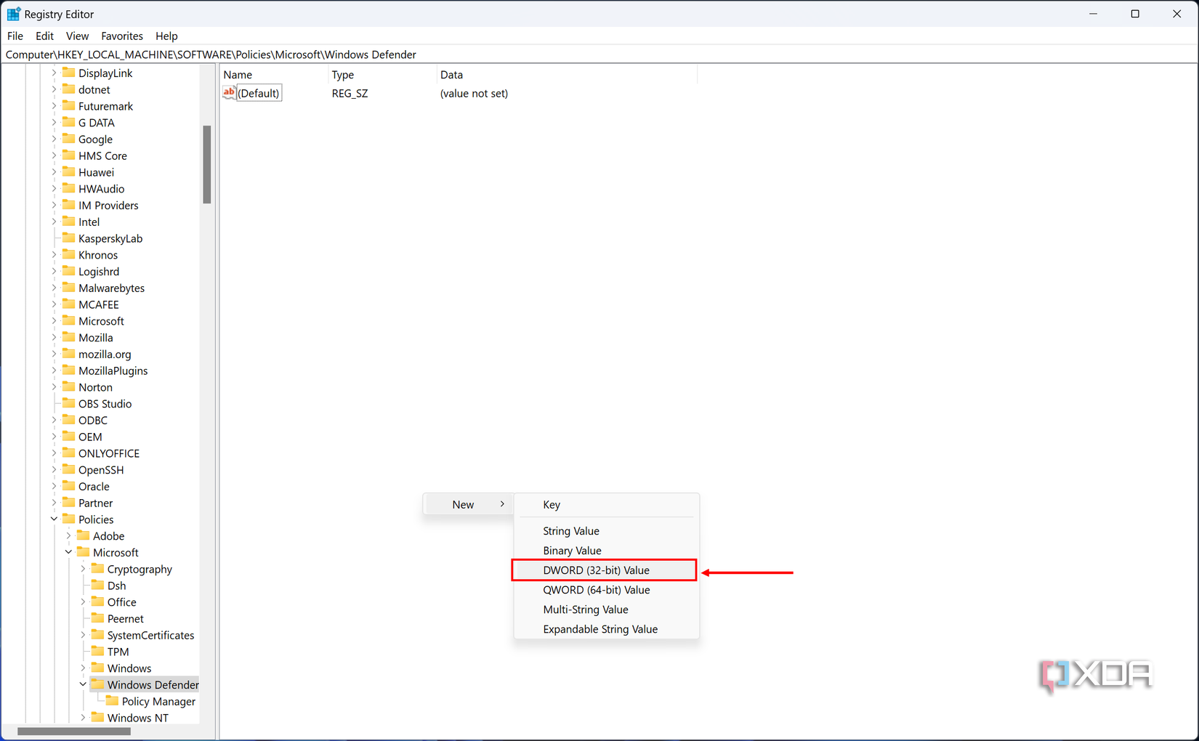Image resolution: width=1199 pixels, height=741 pixels.
Task: Click the Policies folder icon
Action: coord(69,519)
